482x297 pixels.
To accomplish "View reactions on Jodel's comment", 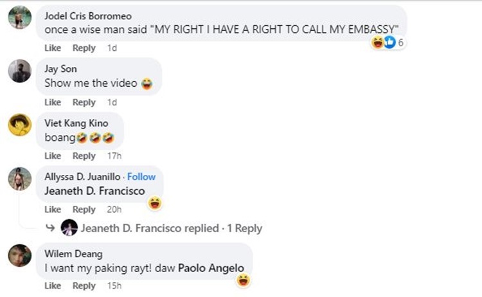I will pos(388,42).
